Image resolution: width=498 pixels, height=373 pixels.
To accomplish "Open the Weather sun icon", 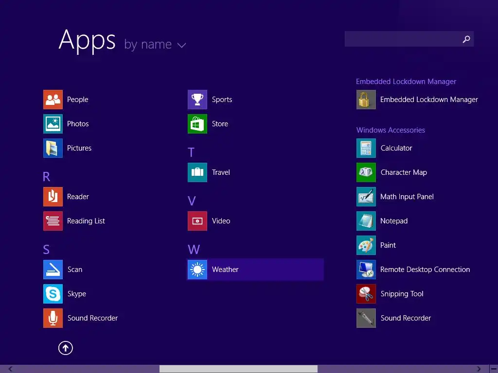I will click(197, 270).
